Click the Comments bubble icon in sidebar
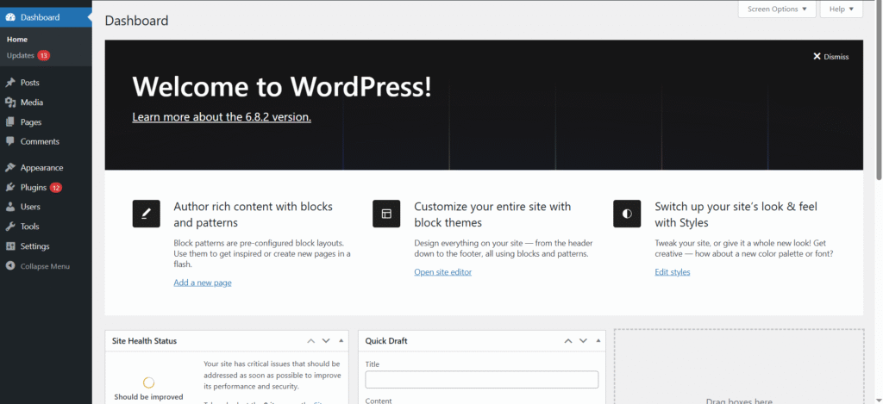 [x=10, y=141]
